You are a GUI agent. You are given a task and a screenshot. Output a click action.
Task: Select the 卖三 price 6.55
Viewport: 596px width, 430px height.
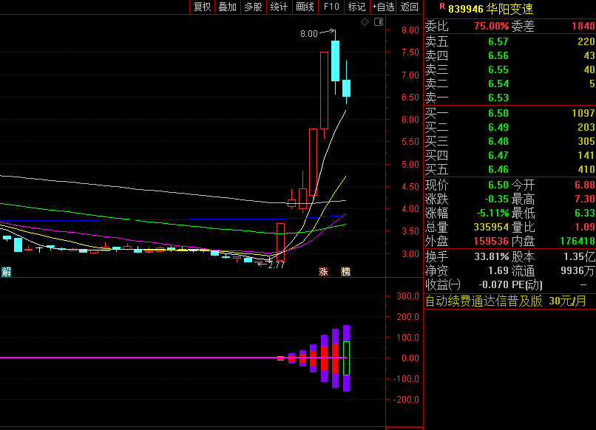pyautogui.click(x=498, y=69)
